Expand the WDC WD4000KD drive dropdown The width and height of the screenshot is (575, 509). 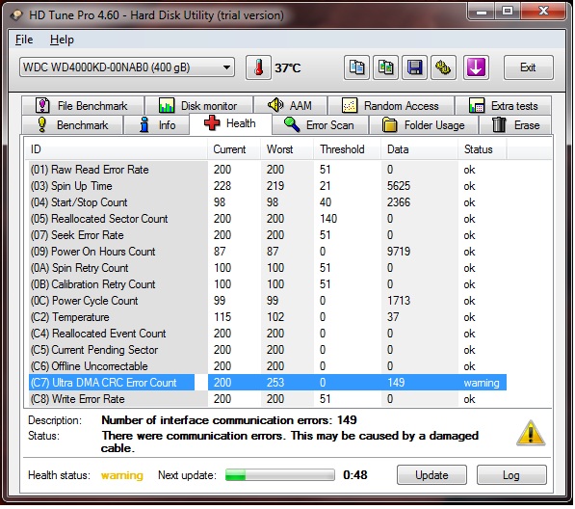point(127,67)
